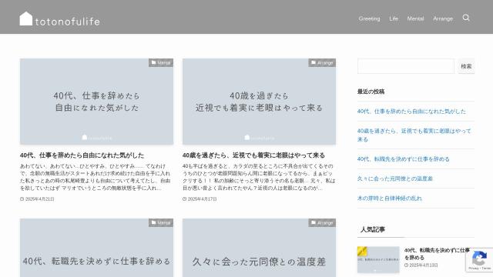
Task: Open article title 40代、仕事を辞めたら自由になれた気がした
Action: [x=82, y=155]
